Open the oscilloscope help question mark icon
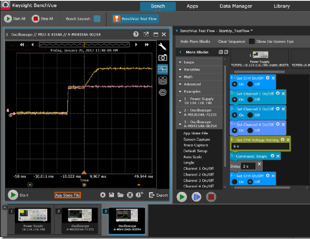Screen dimensions: 310x239 pos(136,34)
